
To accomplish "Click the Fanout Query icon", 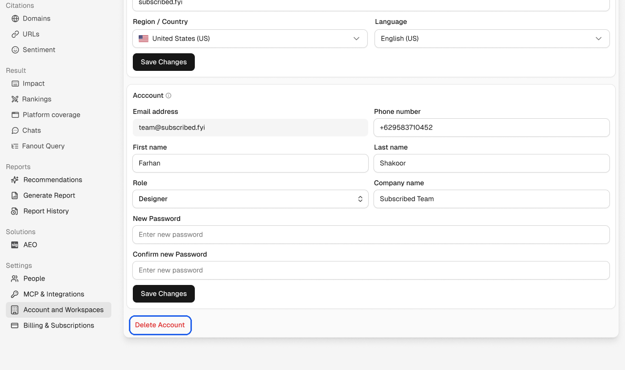I will pos(15,146).
